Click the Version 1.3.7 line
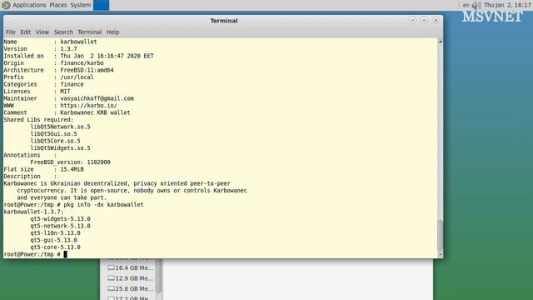 40,48
